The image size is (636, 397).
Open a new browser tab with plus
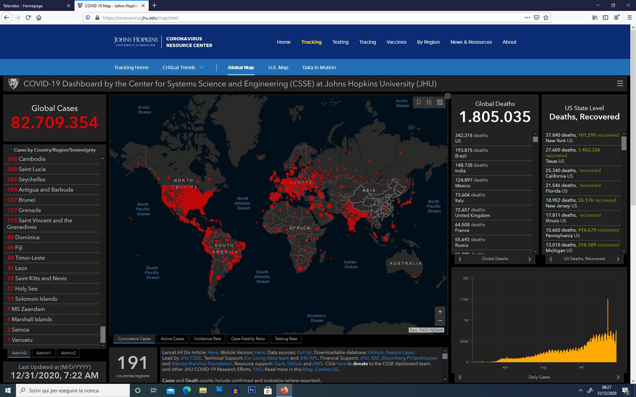pyautogui.click(x=154, y=5)
